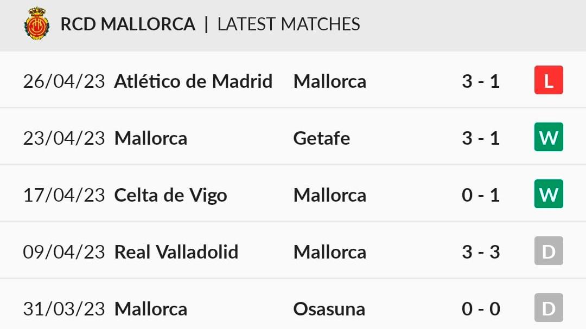Screen dimensions: 586x329
Task: Click the 3 - 1 score against Atlético
Action: tap(481, 81)
